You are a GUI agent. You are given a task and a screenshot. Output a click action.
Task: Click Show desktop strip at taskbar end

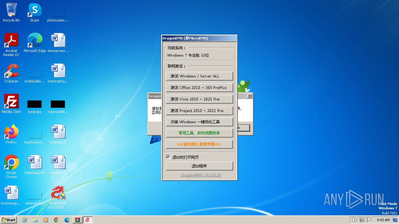[x=395, y=220]
